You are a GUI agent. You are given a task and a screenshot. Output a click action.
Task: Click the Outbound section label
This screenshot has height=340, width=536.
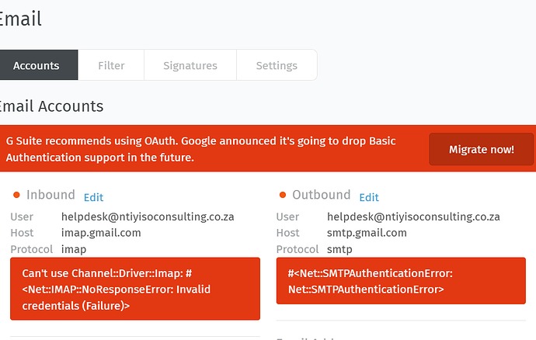(x=322, y=195)
